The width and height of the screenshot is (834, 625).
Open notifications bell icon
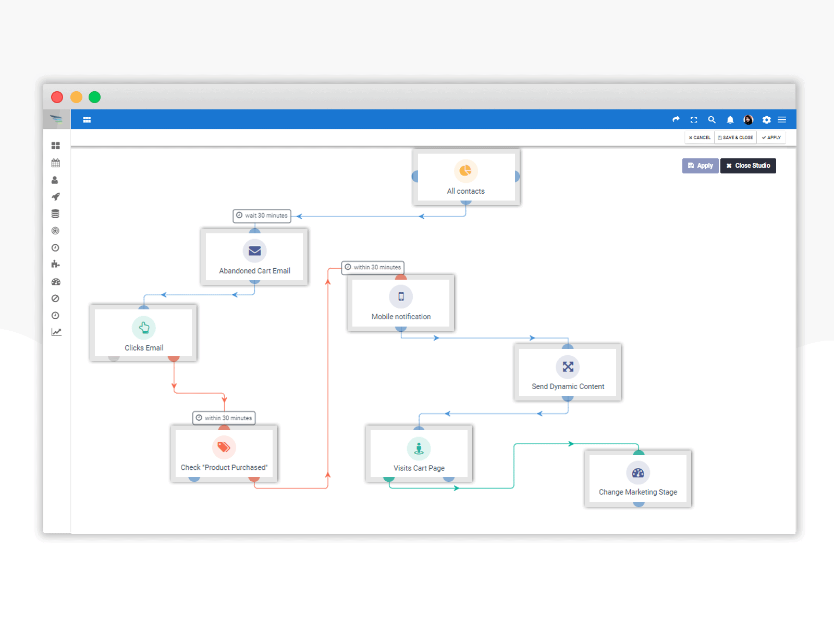[730, 120]
